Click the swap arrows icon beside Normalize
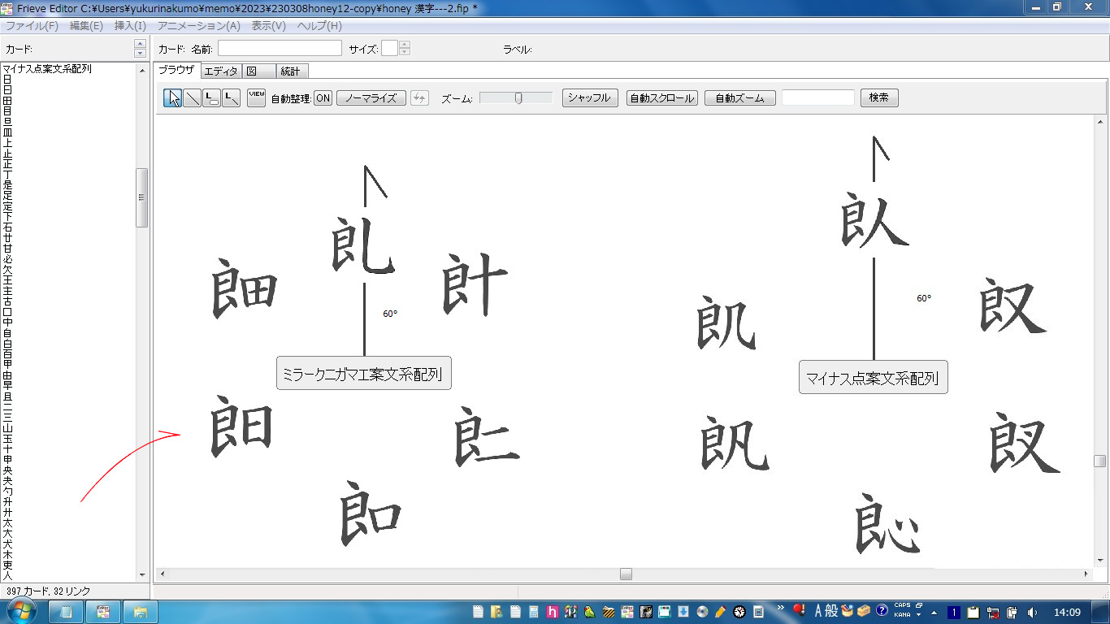Screen dimensions: 1110x624 [419, 98]
